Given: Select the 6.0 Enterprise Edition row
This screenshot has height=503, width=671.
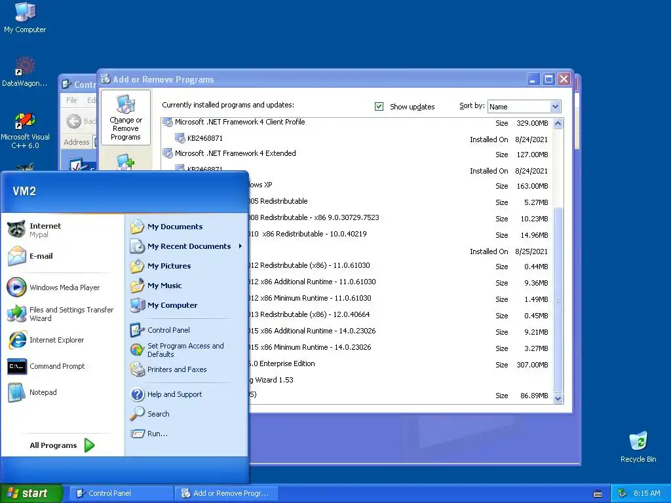Looking at the screenshot, I should 400,364.
